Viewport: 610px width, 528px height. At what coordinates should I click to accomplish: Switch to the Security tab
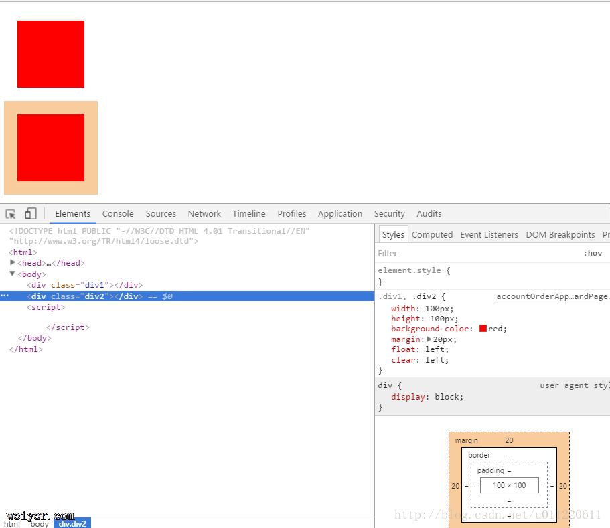point(390,214)
